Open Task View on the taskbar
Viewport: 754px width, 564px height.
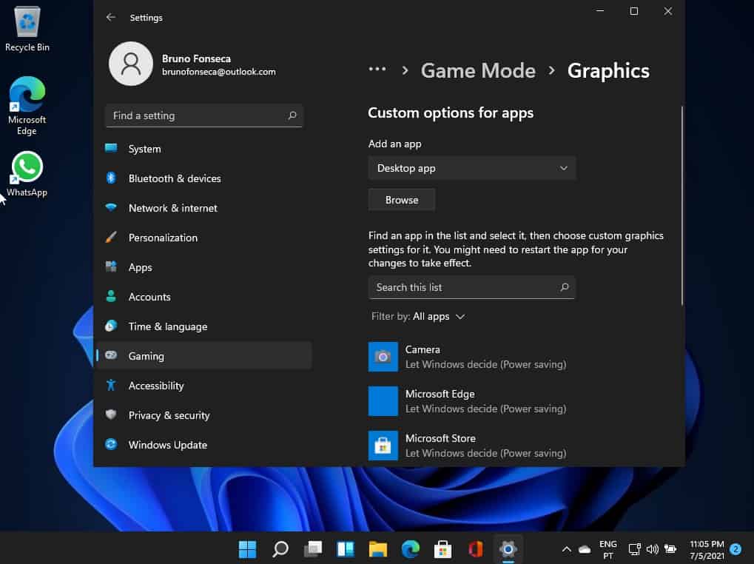click(313, 548)
